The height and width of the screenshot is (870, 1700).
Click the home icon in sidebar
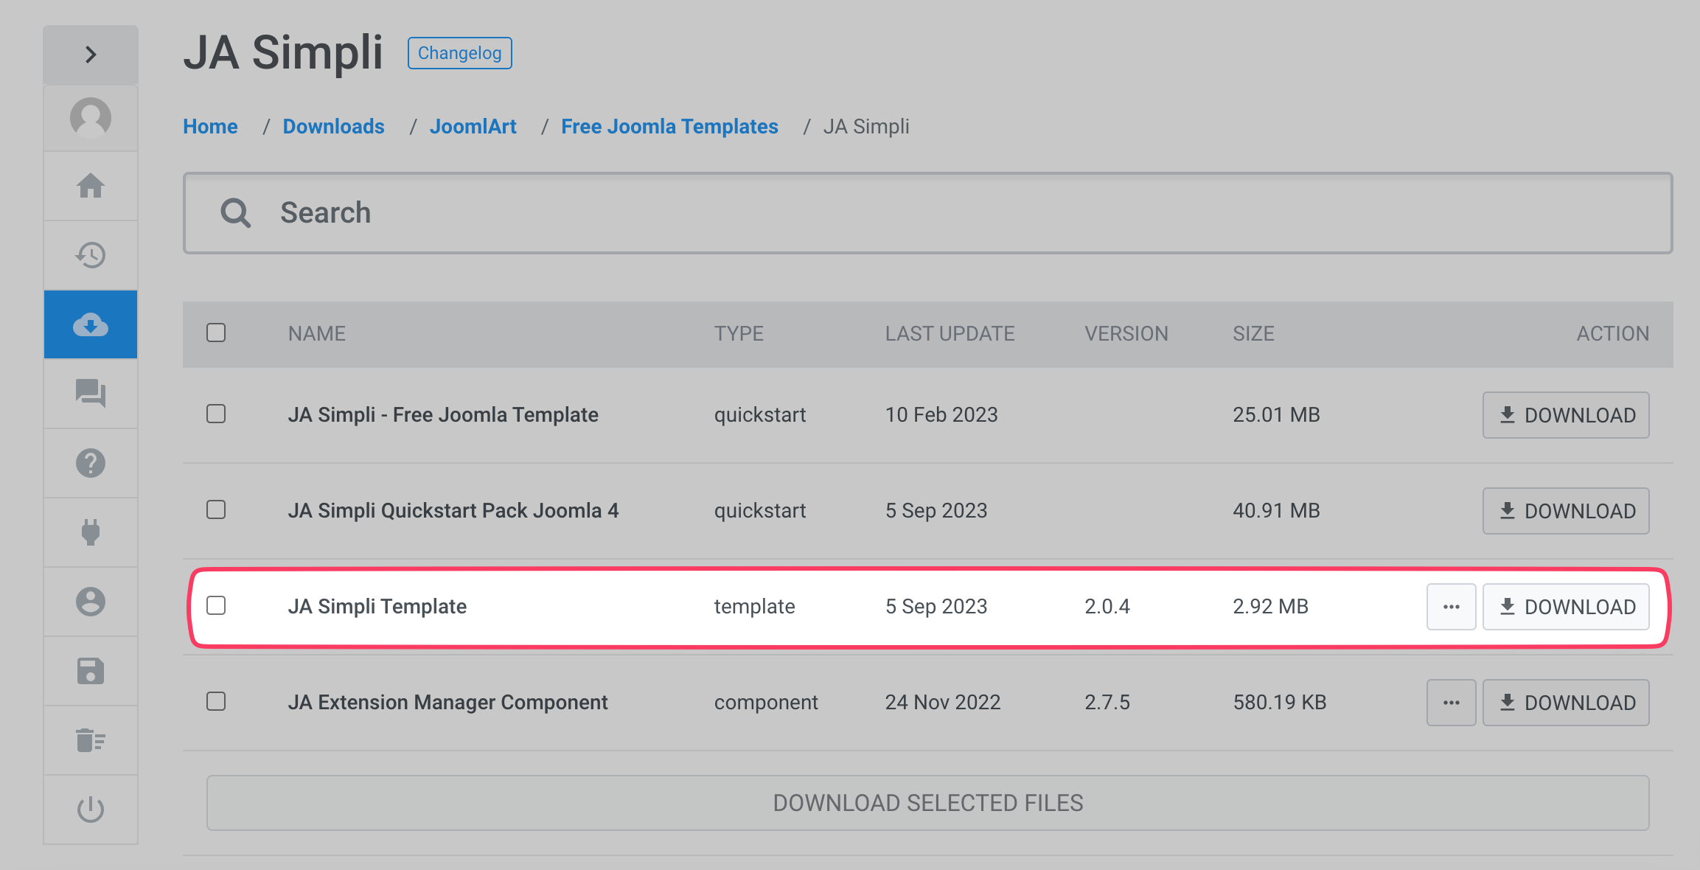91,186
